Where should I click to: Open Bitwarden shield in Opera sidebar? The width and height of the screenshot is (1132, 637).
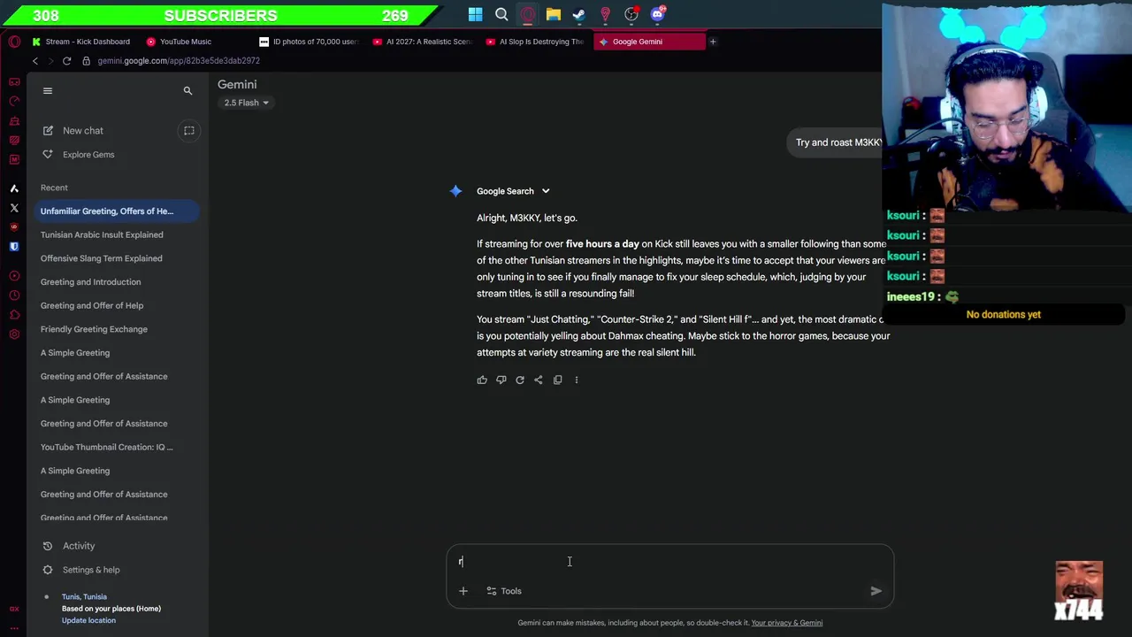14,247
